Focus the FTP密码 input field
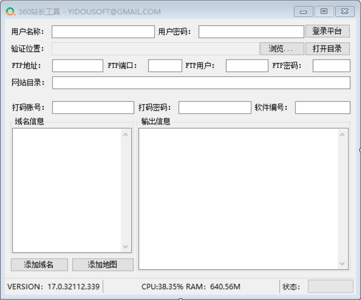This screenshot has height=300, width=361. pyautogui.click(x=331, y=66)
